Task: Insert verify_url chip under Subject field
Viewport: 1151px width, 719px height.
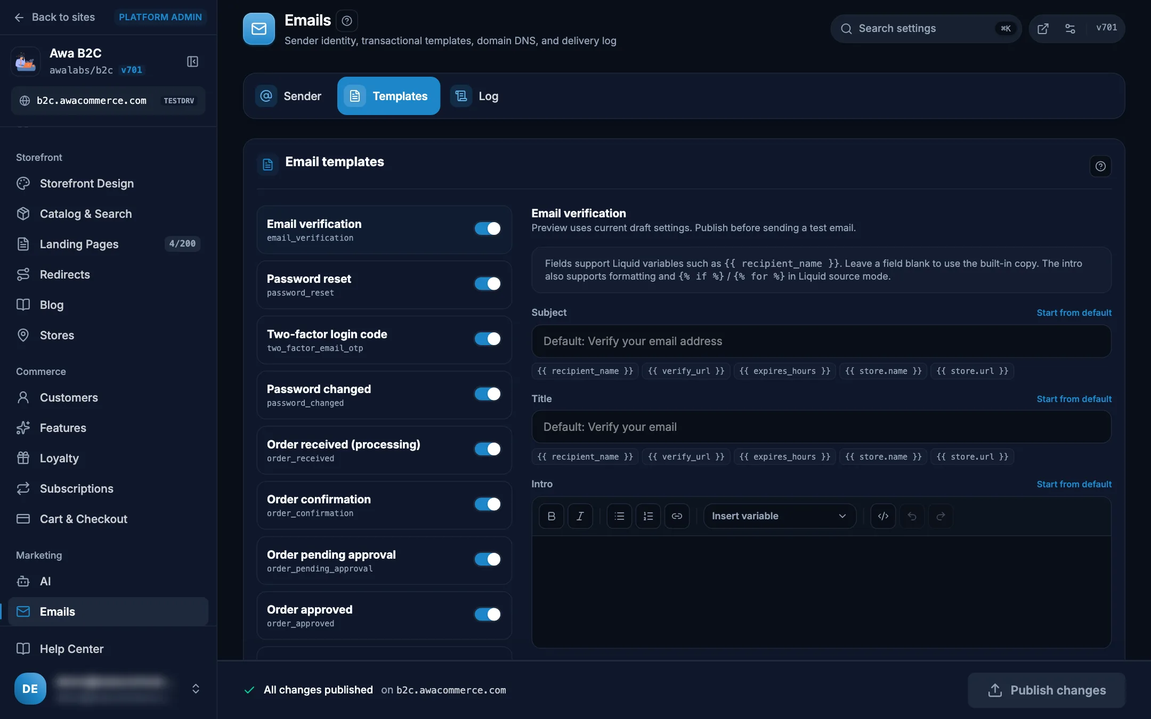Action: tap(686, 371)
